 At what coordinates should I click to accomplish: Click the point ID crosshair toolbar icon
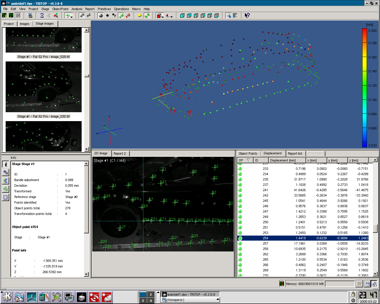pyautogui.click(x=82, y=15)
